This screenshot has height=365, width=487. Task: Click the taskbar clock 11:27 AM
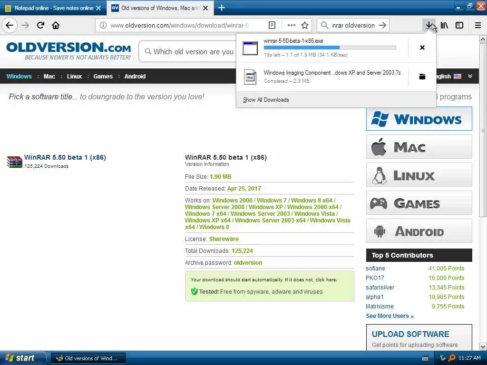469,358
